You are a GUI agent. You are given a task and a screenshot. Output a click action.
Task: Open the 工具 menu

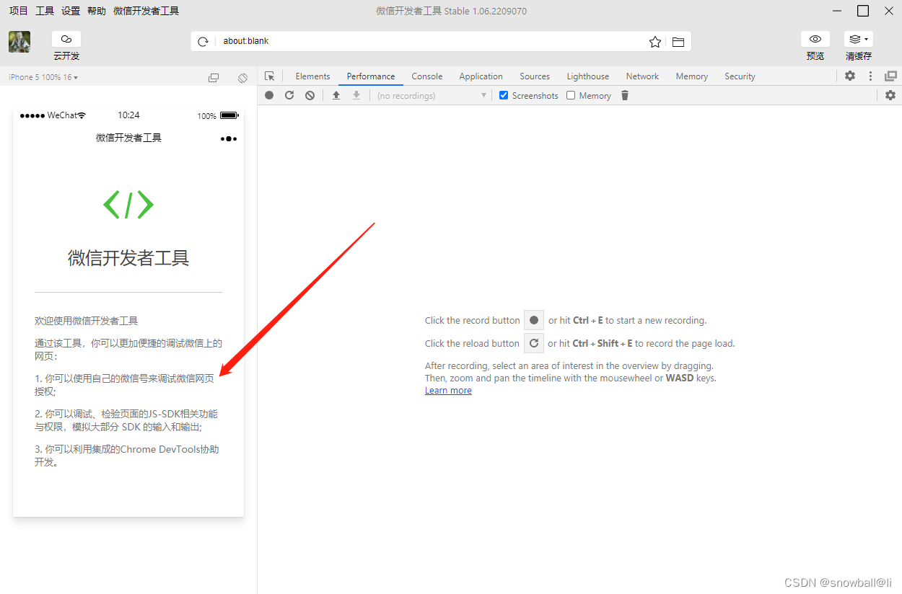45,11
